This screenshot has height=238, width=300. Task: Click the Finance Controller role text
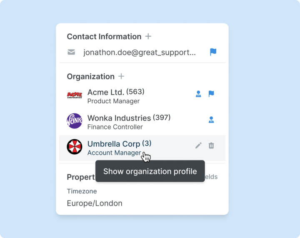115,127
